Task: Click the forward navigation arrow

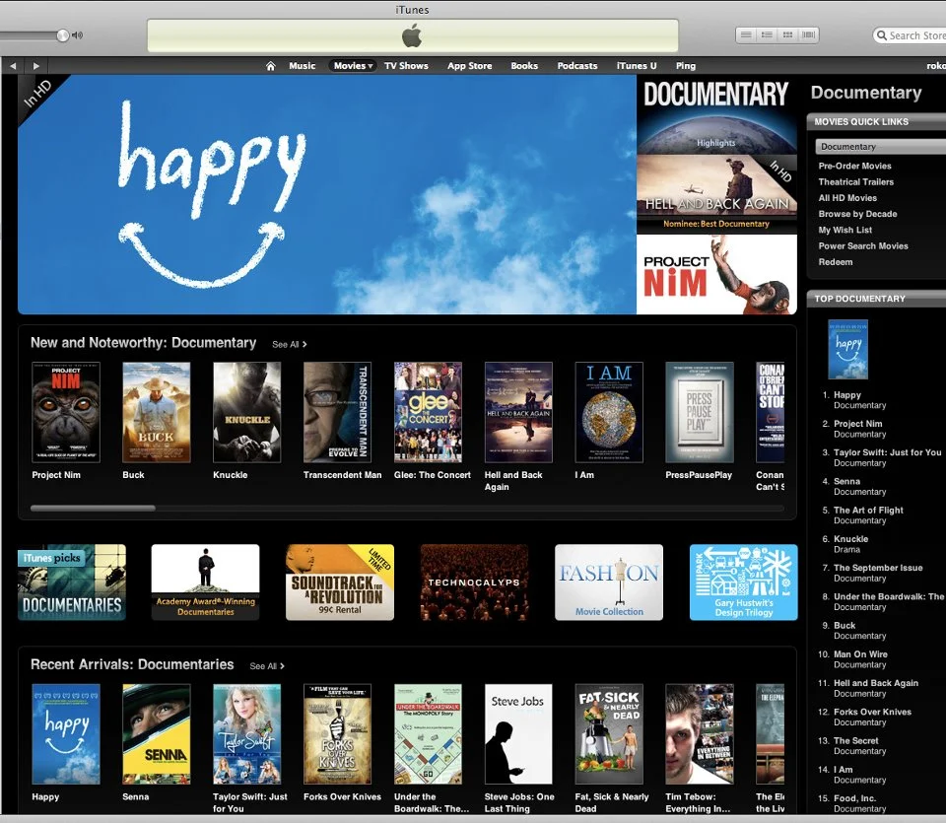Action: click(x=35, y=65)
